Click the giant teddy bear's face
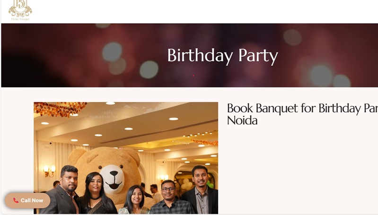 pos(113,178)
